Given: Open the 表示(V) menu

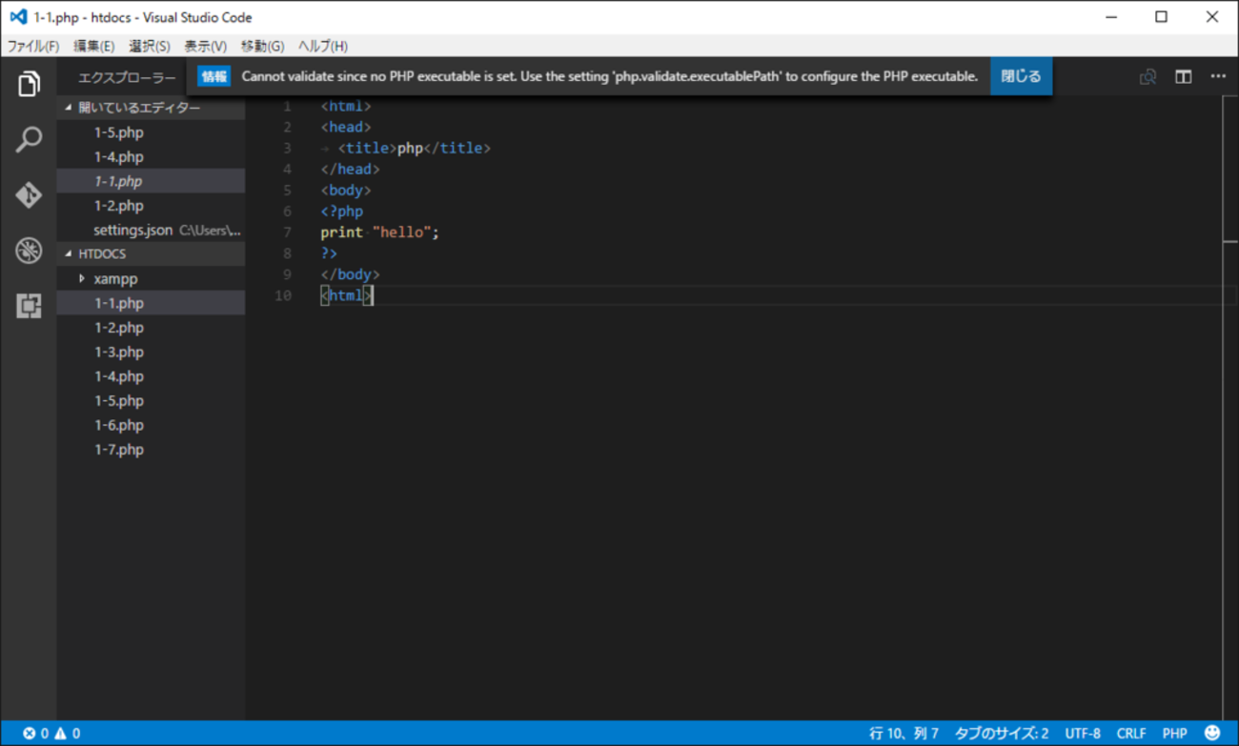Looking at the screenshot, I should (x=205, y=46).
